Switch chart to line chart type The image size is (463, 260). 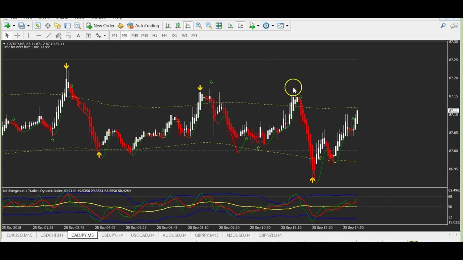tap(188, 26)
